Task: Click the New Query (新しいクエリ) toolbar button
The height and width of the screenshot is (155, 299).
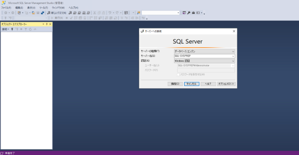Action: (x=57, y=13)
